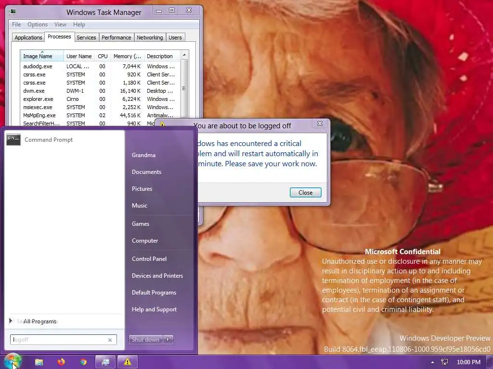The image size is (493, 369).
Task: Sort processes by CPU column
Action: coord(103,56)
